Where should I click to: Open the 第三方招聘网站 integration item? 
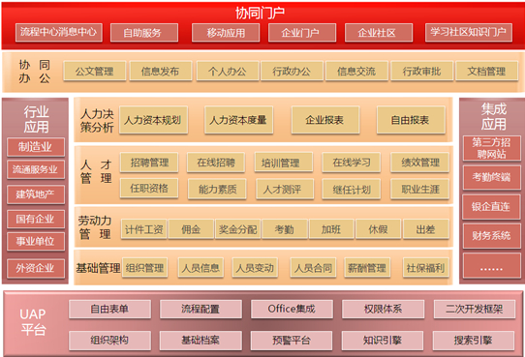click(491, 148)
